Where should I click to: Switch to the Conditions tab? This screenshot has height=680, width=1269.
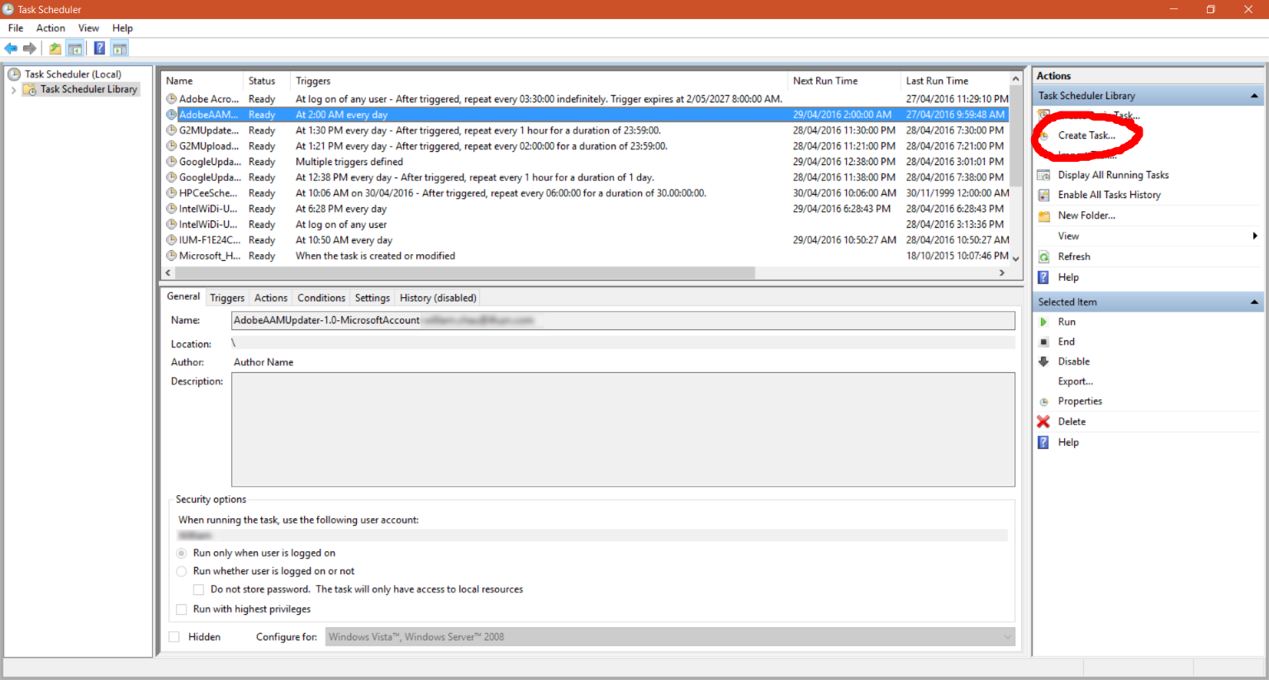click(321, 298)
